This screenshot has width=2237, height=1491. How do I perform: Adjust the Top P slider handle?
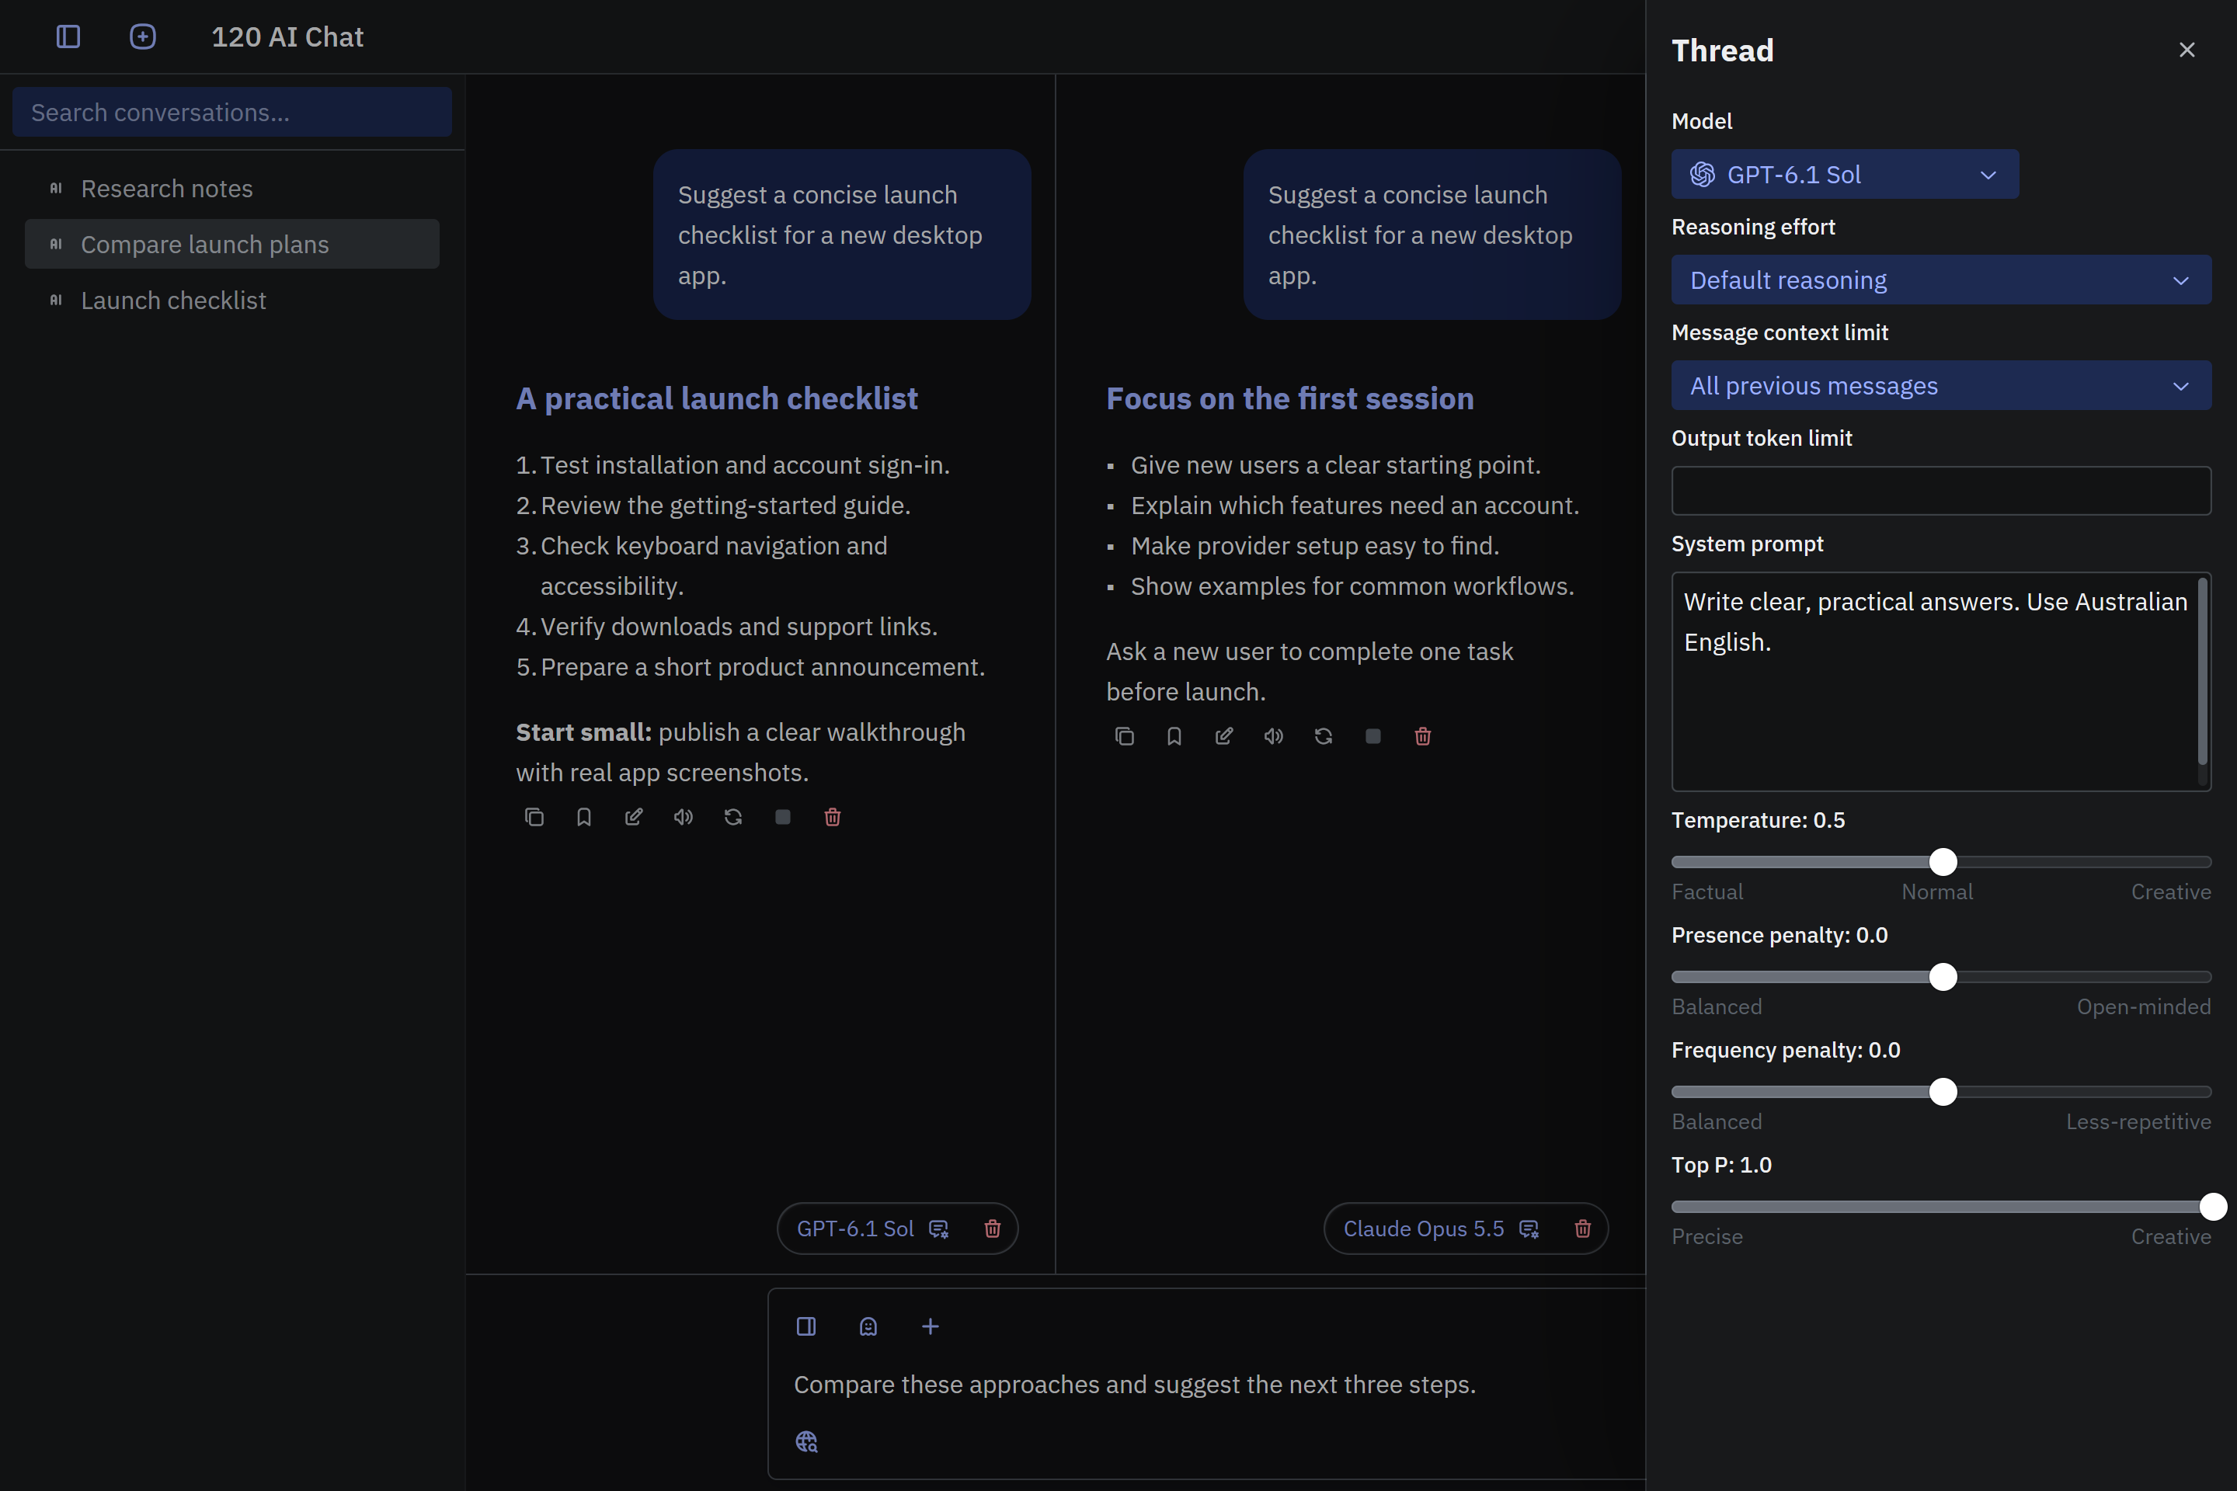2213,1207
